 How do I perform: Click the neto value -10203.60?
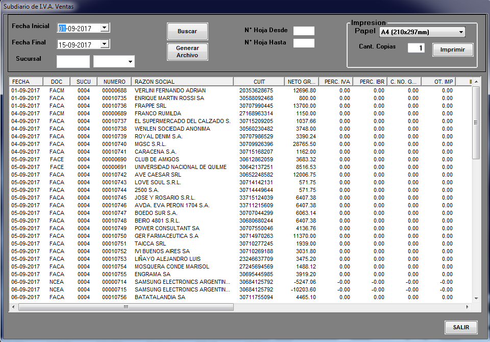coord(303,289)
